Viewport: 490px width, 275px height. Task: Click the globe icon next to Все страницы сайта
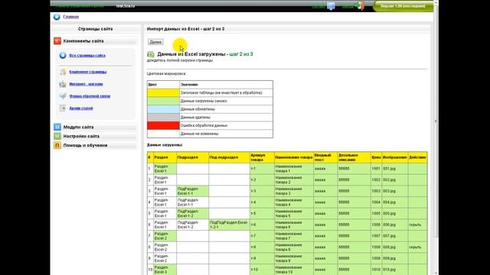coord(63,56)
